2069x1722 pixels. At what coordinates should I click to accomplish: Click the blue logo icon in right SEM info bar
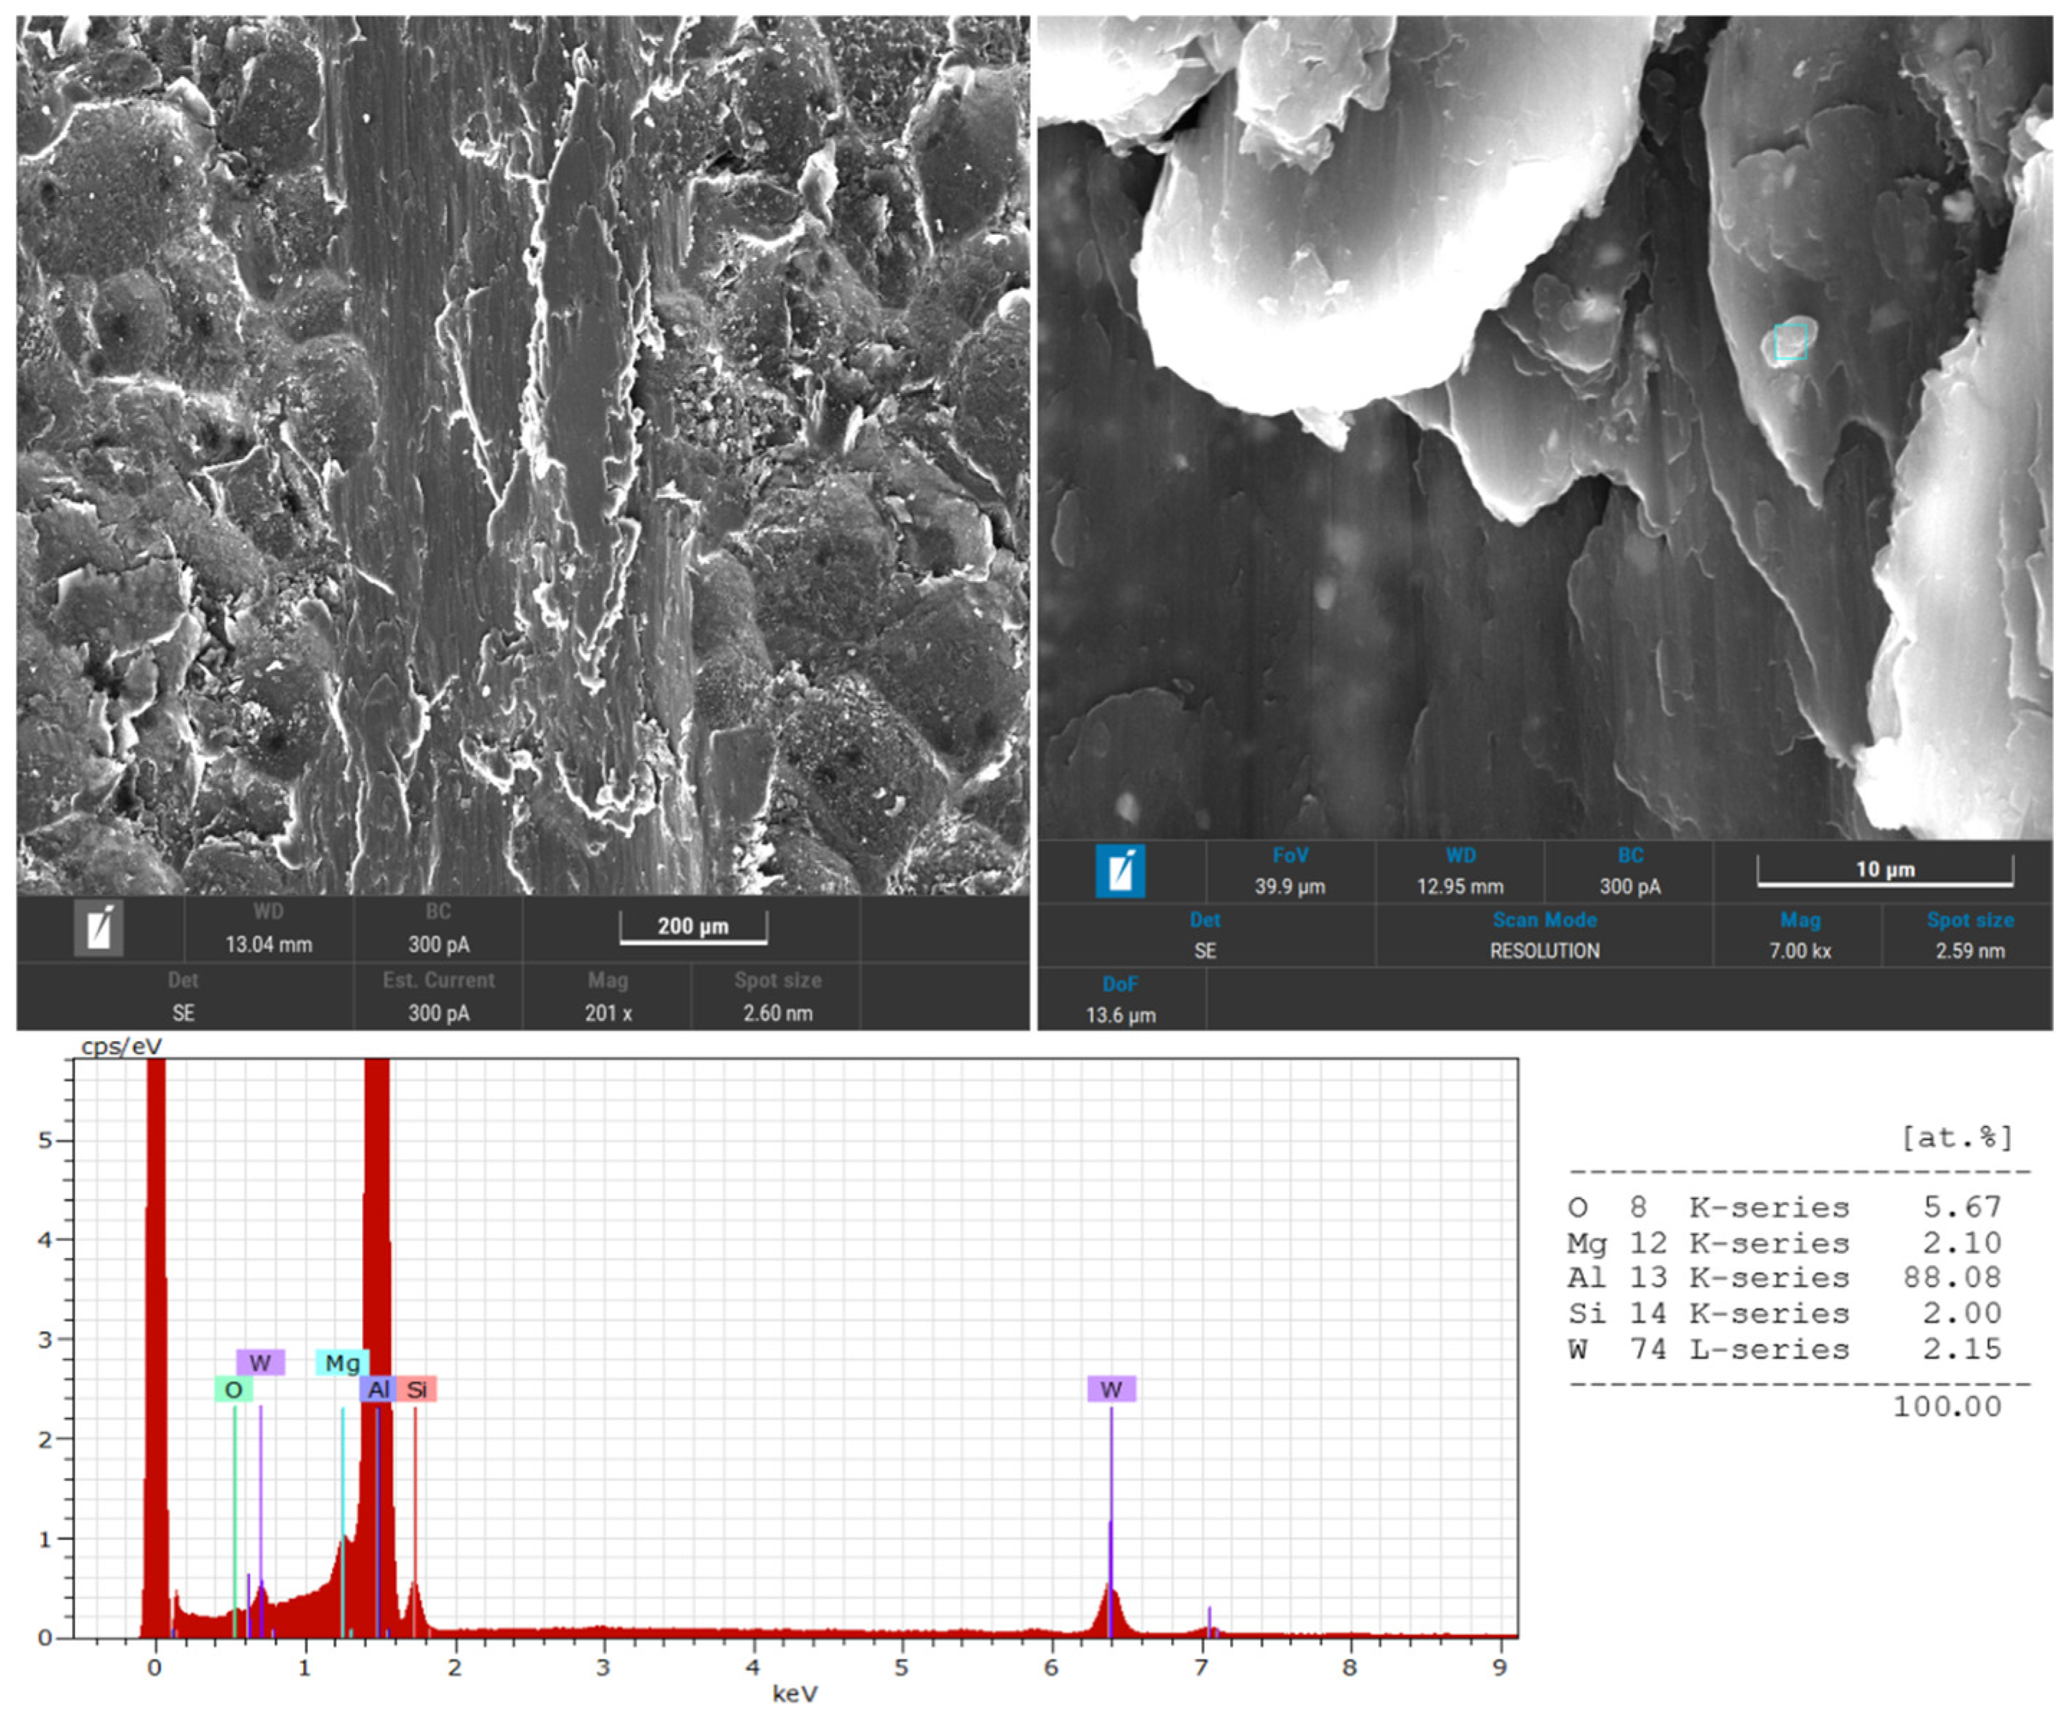pos(1120,871)
